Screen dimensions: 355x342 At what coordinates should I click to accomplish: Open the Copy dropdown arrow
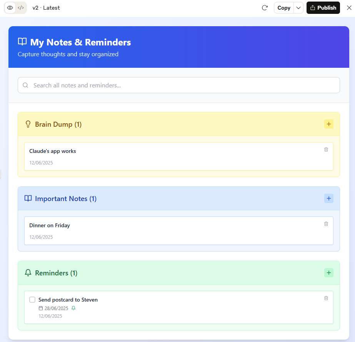[298, 8]
